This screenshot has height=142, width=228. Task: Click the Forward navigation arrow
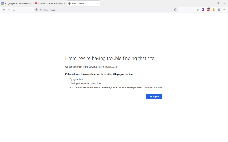(9, 9)
